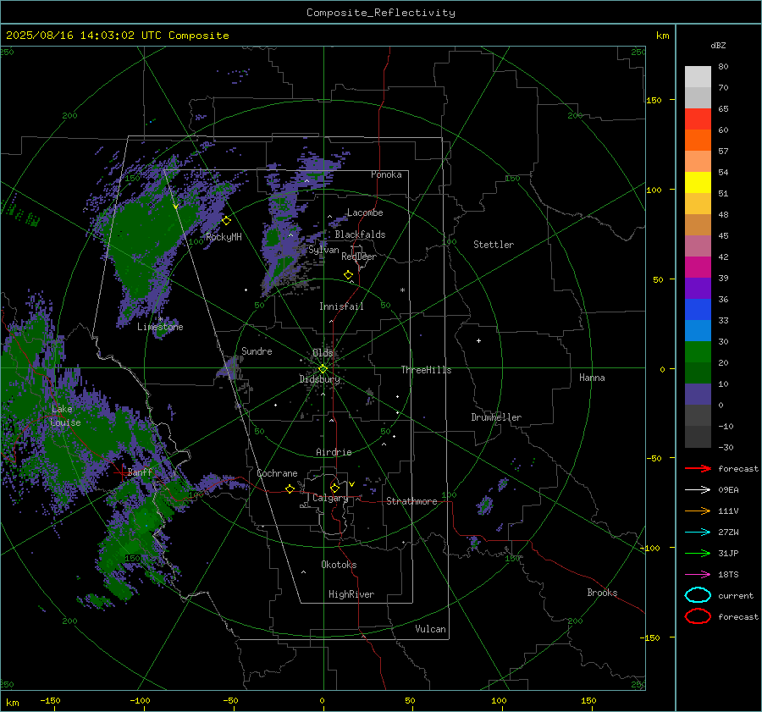Image resolution: width=762 pixels, height=712 pixels.
Task: Click the Lake Louise label
Action: tap(65, 416)
